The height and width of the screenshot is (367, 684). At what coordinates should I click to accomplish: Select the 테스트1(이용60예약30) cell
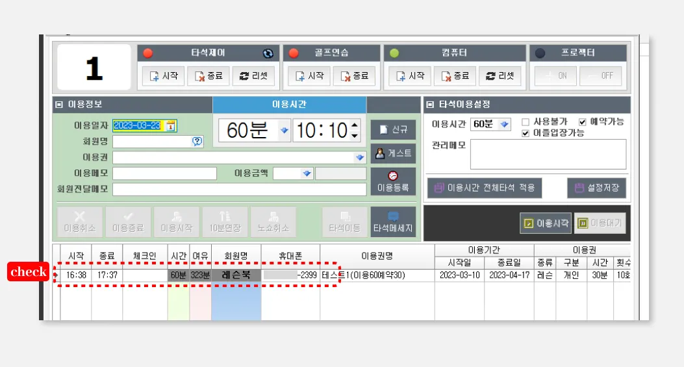(x=377, y=275)
